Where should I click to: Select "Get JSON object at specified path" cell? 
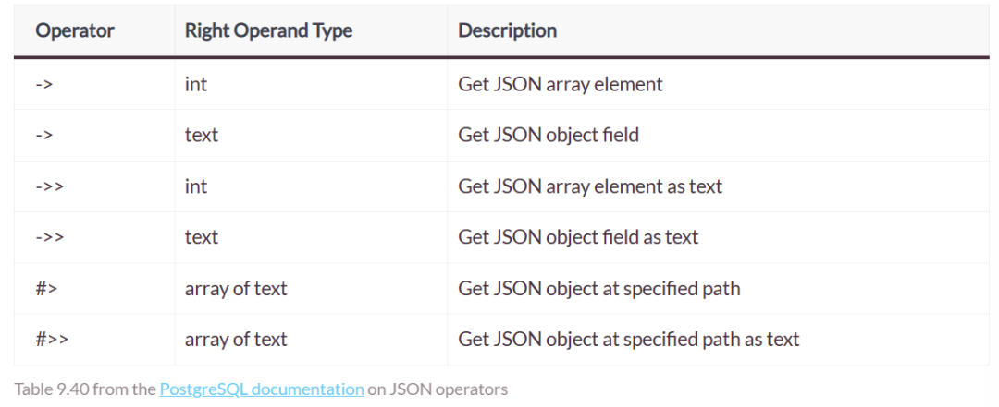pyautogui.click(x=599, y=288)
